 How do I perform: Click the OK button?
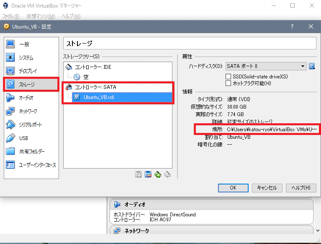(x=233, y=188)
